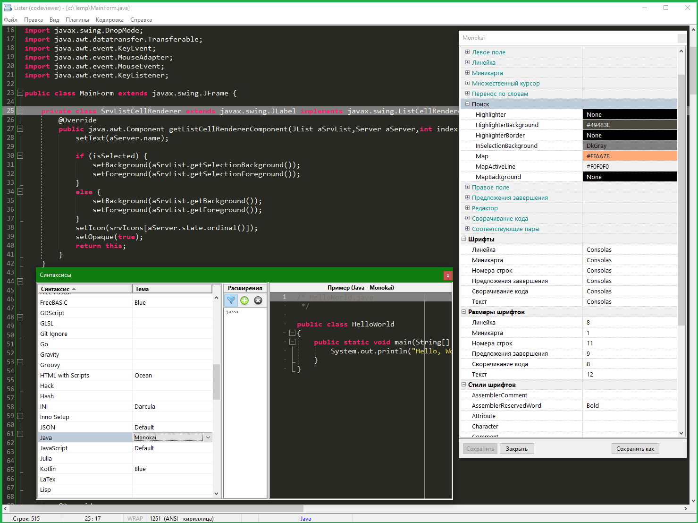Click the Сохранить как button

click(635, 449)
